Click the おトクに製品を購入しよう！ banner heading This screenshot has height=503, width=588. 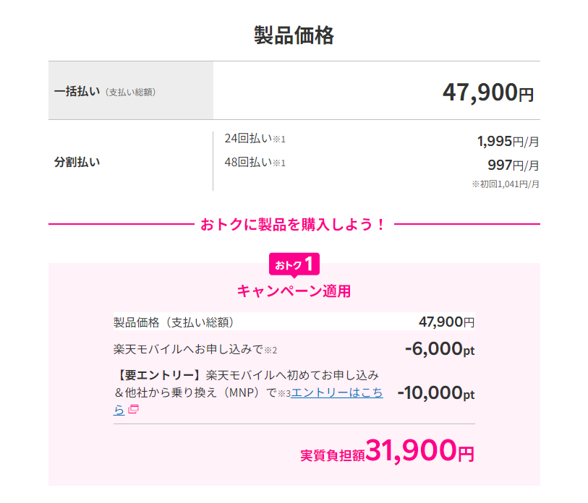coord(293,225)
